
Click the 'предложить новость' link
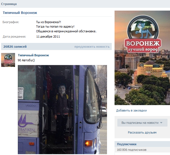[92, 47]
